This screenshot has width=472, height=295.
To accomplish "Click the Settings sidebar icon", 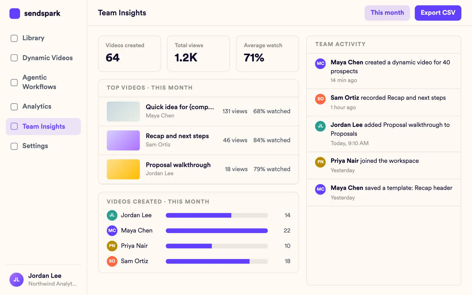I will click(x=14, y=146).
